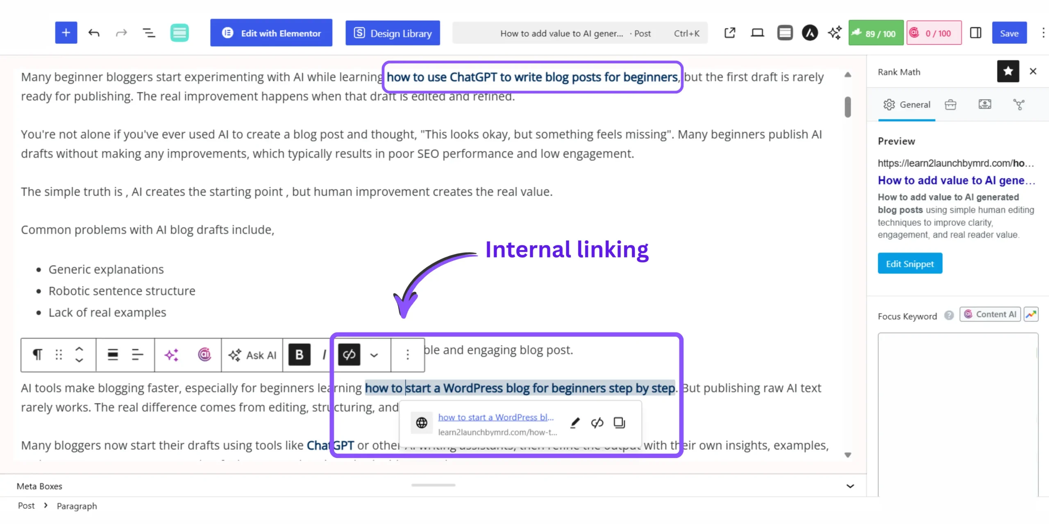Open the Astra settings icon
The height and width of the screenshot is (524, 1049).
(x=810, y=33)
